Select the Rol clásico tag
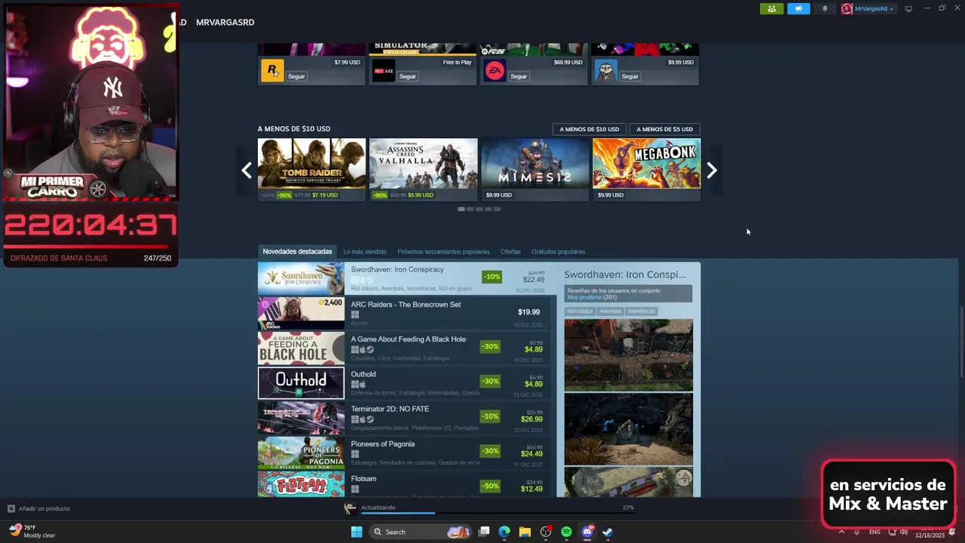 pyautogui.click(x=580, y=311)
